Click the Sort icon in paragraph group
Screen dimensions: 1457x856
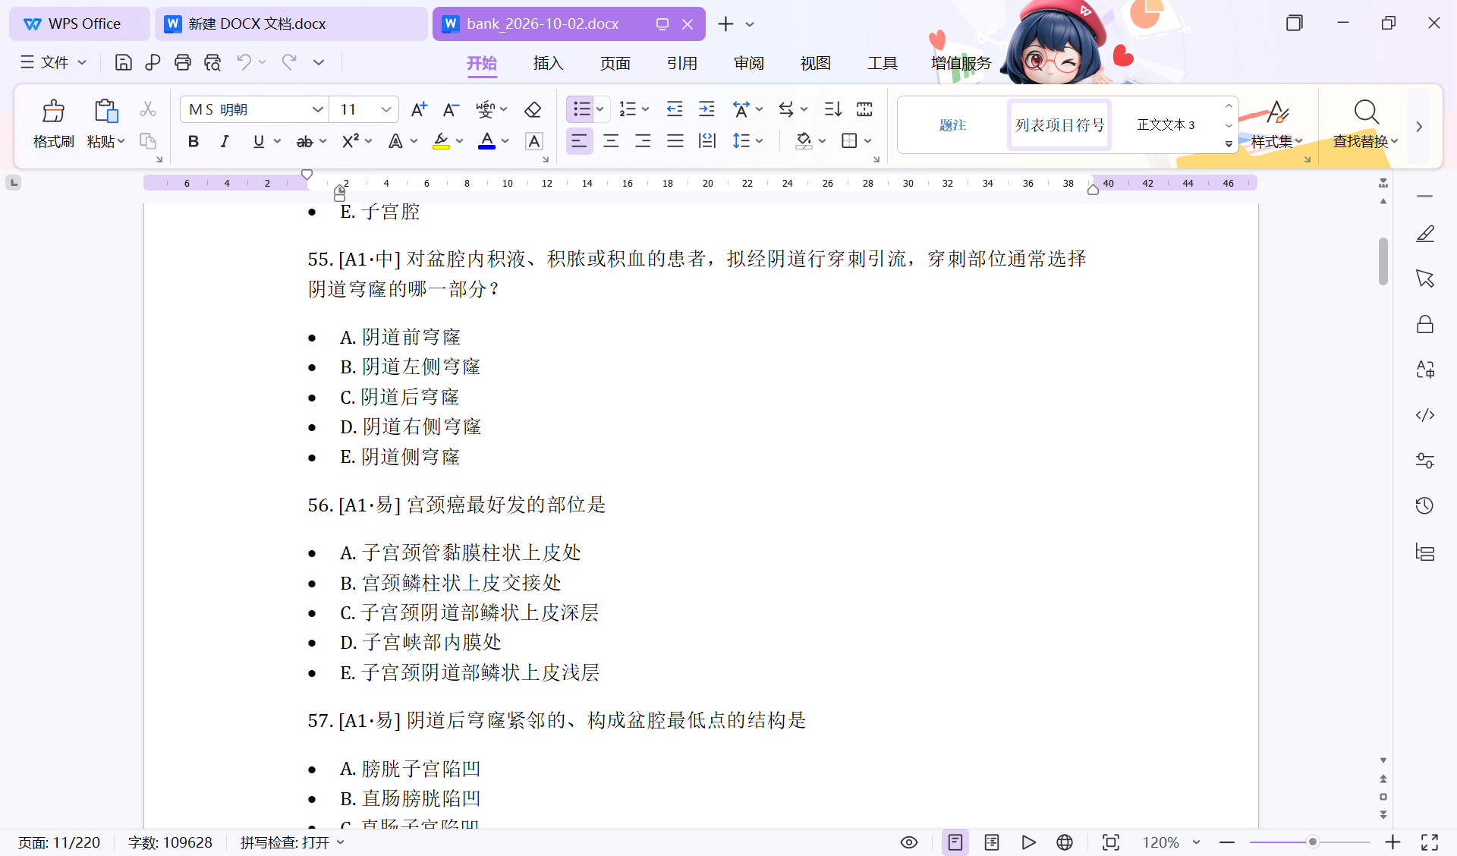[832, 109]
